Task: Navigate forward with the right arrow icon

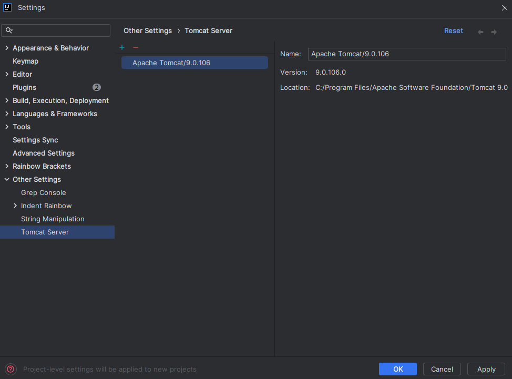Action: click(x=494, y=32)
